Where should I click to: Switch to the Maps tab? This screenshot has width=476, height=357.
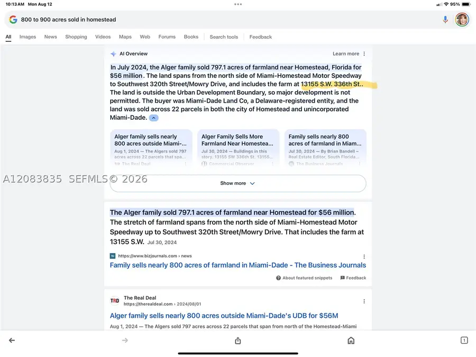[x=125, y=37]
